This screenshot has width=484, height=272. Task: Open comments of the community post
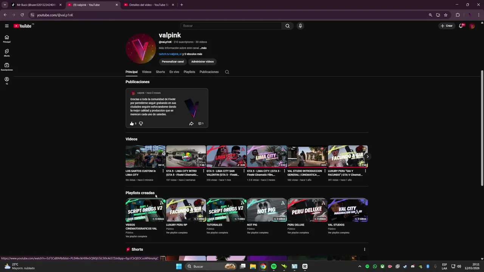[x=201, y=124]
